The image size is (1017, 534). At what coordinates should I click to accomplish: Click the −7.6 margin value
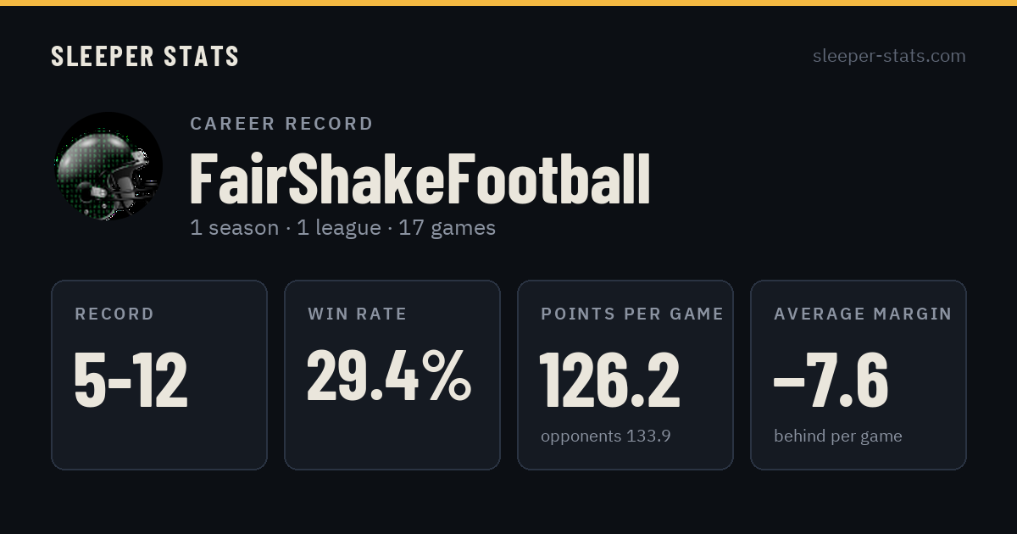pos(831,380)
